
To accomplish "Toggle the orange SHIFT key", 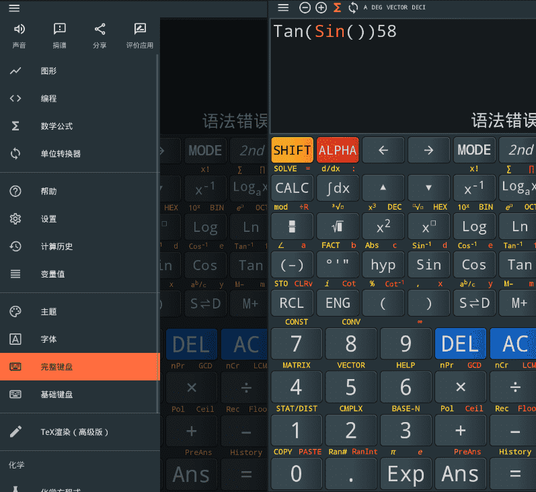I will (x=292, y=150).
